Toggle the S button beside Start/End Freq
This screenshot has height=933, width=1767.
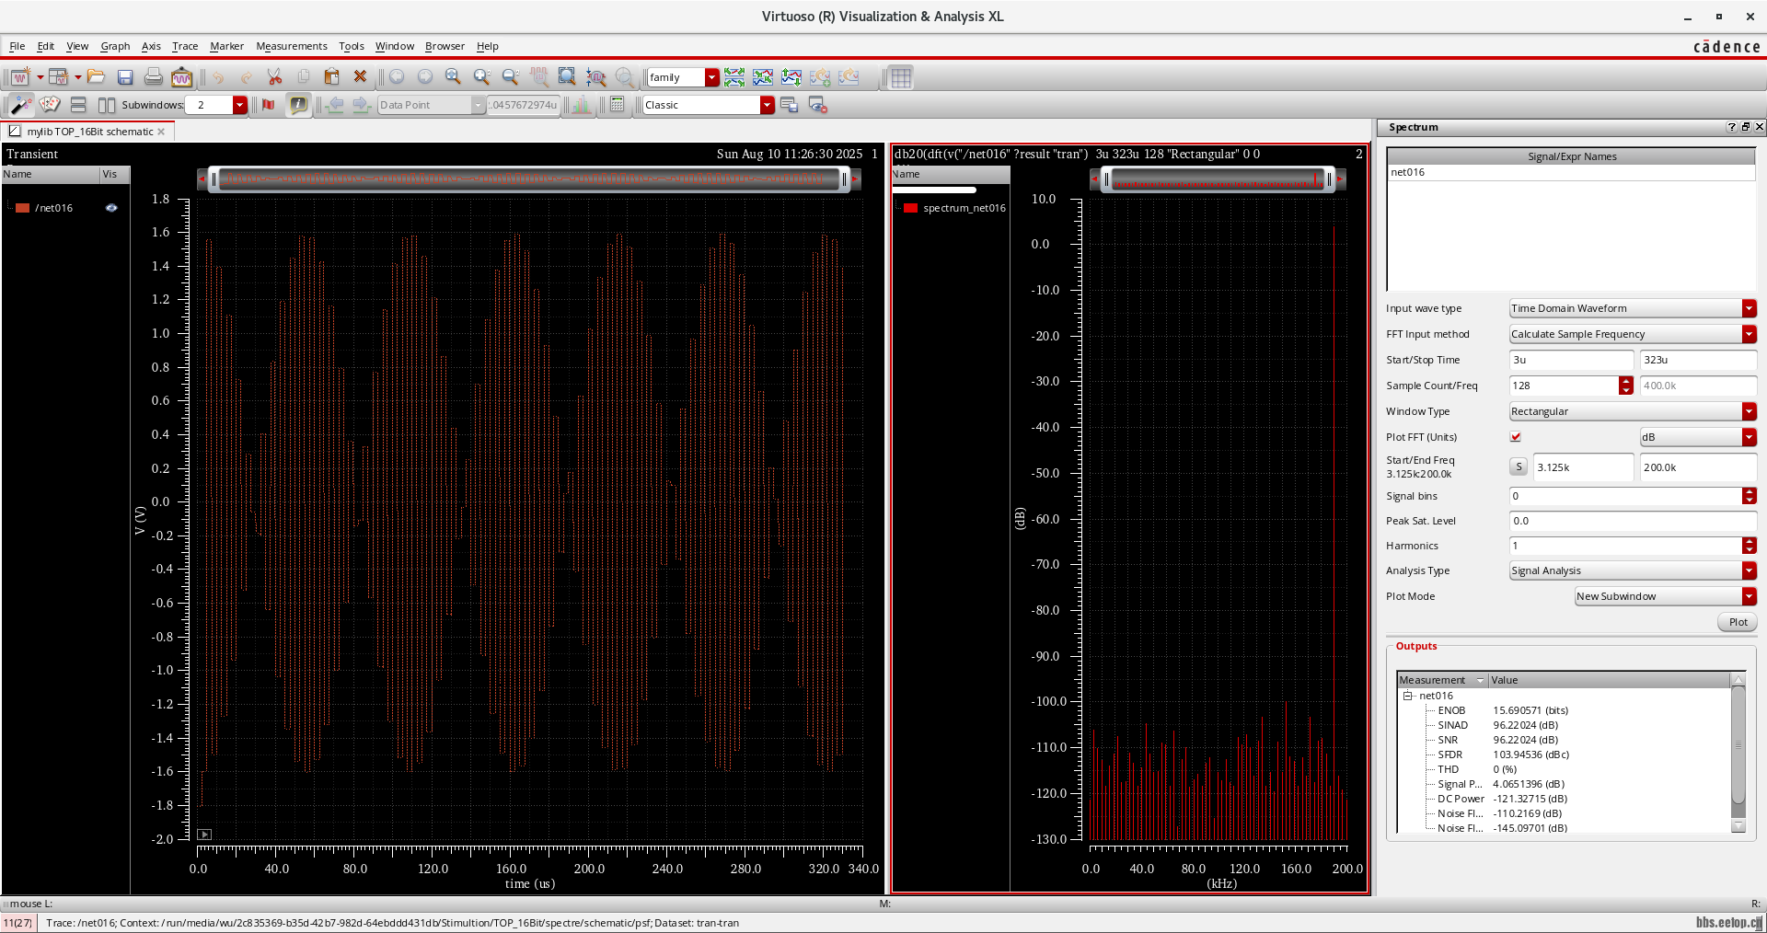1519,467
